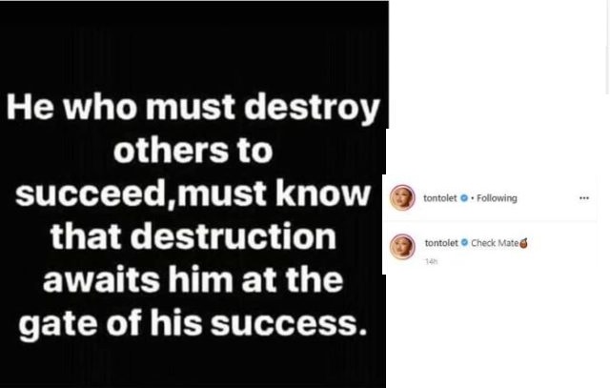
Task: Click the line 'that destruction' in the quote
Action: [193, 237]
